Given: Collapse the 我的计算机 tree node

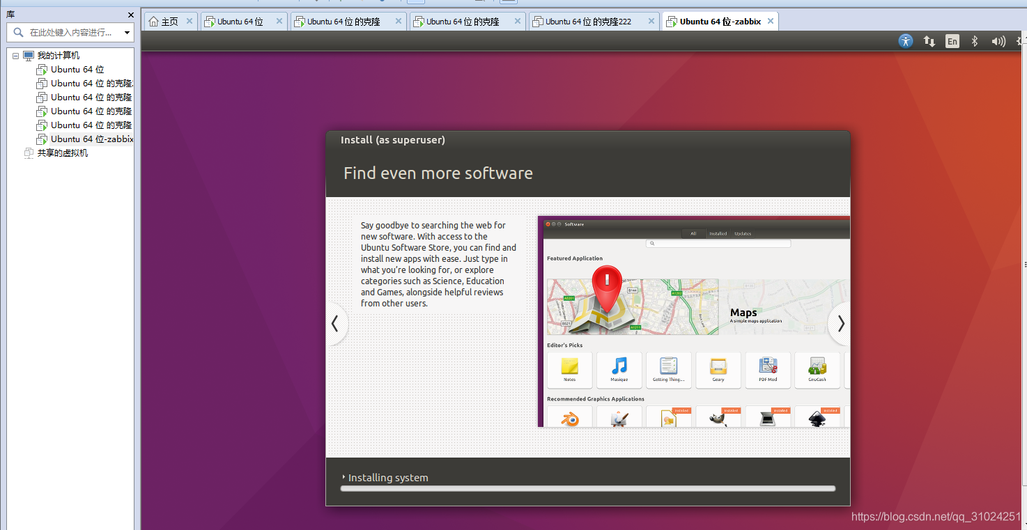Looking at the screenshot, I should (16, 56).
